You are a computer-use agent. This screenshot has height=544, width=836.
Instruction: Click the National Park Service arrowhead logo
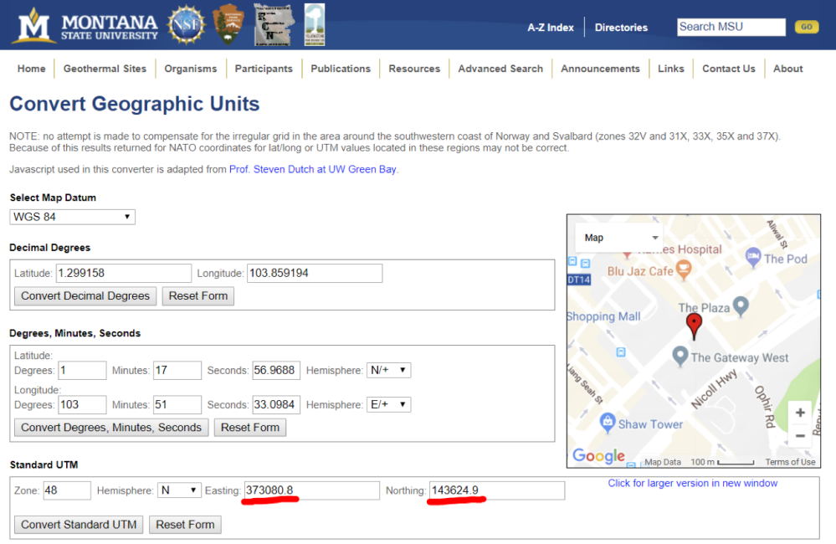pos(228,25)
